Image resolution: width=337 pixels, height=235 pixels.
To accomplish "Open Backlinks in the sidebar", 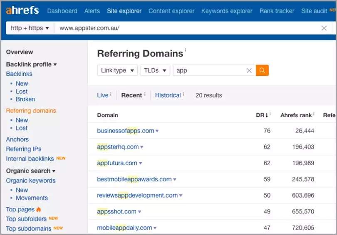I will pos(19,74).
